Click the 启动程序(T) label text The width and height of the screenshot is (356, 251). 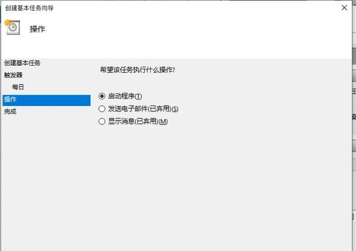coord(125,96)
